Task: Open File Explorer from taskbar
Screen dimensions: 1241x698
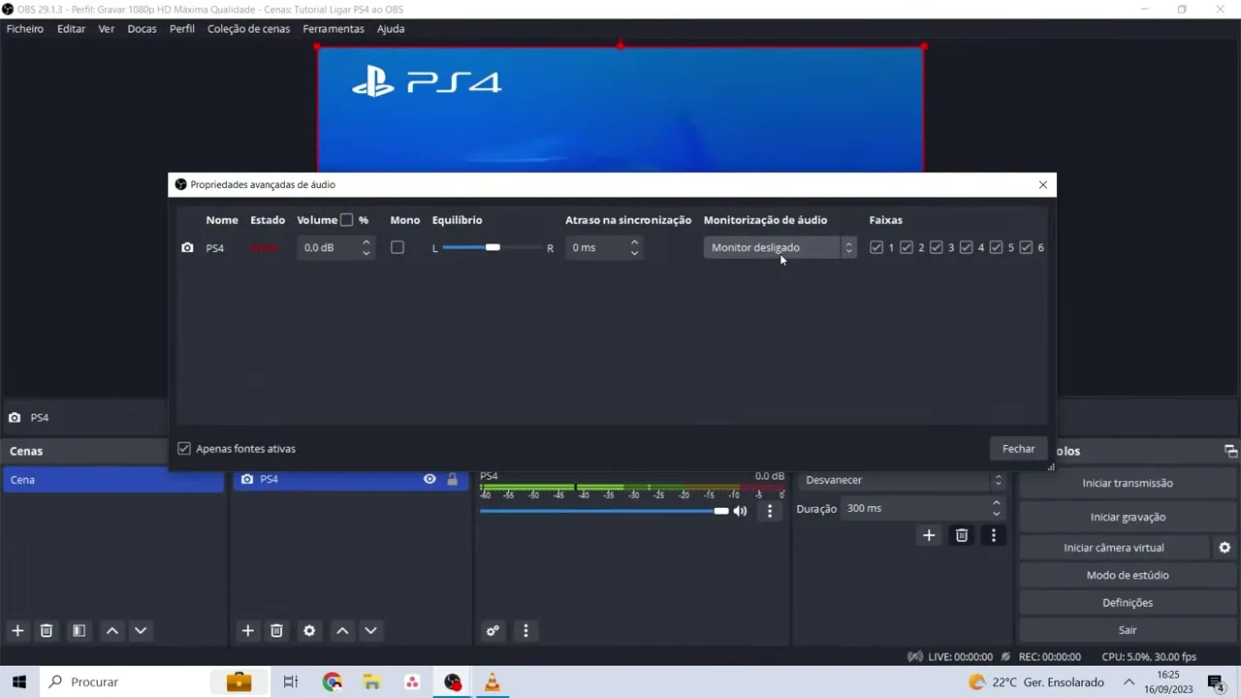Action: 372,682
